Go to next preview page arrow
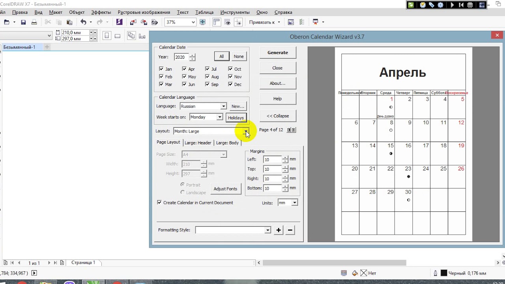This screenshot has width=505, height=284. click(x=294, y=130)
